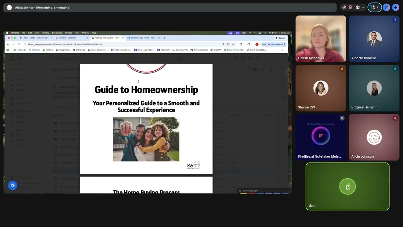Click Chrome reload page icon
The image size is (403, 227).
pos(19,44)
